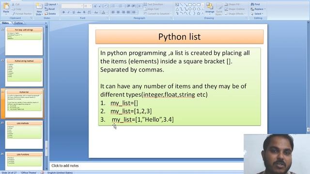Open the Drawing group dialog launcher
Image resolution: width=310 pixels, height=174 pixels.
(x=247, y=18)
